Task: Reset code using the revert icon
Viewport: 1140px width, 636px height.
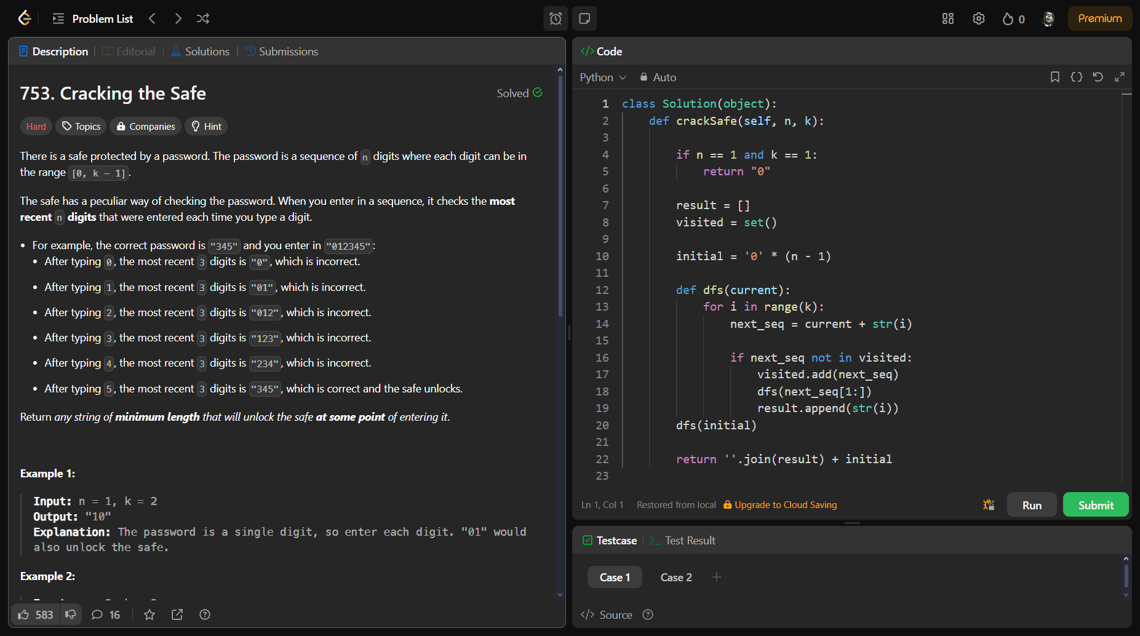Action: (1098, 77)
